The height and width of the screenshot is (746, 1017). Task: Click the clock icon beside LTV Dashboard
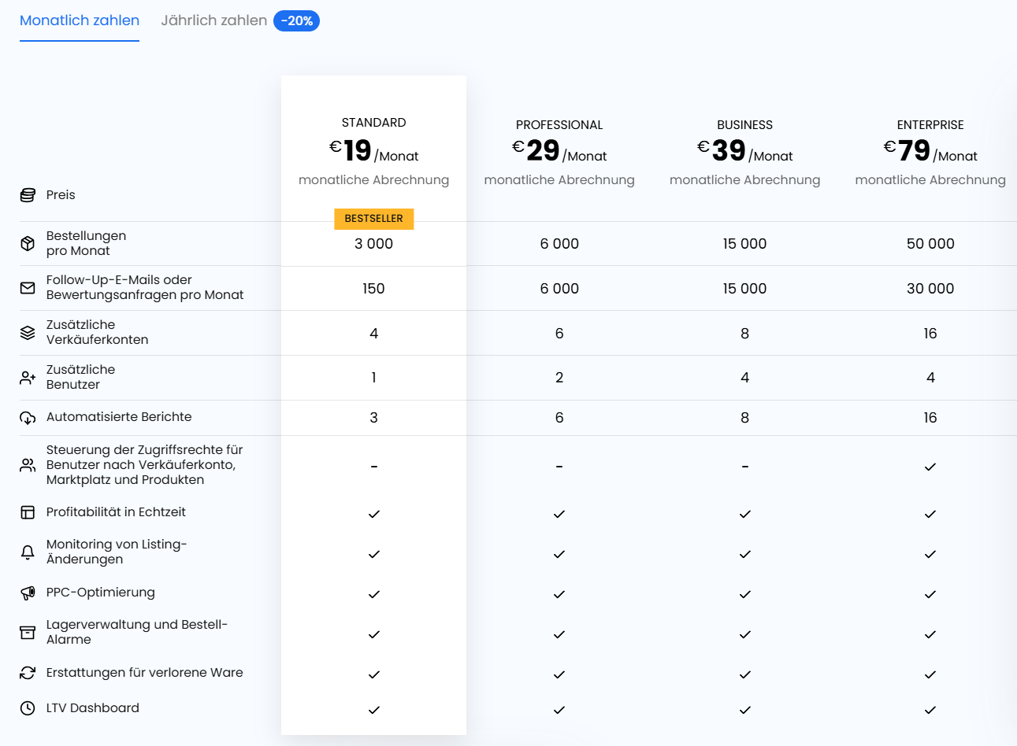click(28, 708)
